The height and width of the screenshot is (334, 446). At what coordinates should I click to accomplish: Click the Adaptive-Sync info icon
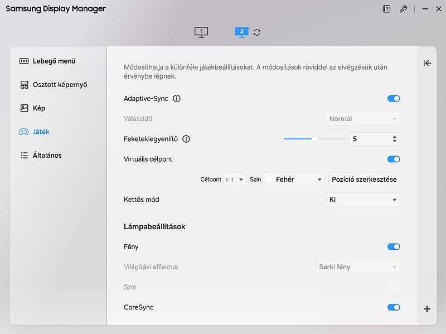click(177, 99)
